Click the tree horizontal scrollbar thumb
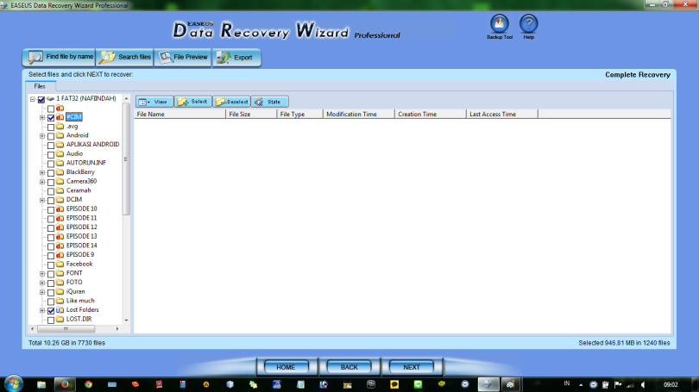 click(x=66, y=329)
